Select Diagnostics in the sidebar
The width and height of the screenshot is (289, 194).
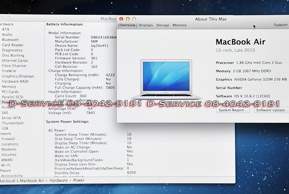[x=12, y=50]
